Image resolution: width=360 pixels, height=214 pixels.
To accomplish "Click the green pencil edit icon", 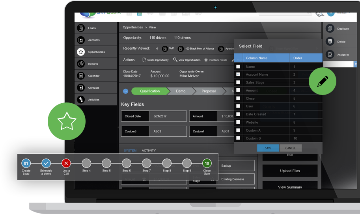I will [322, 82].
